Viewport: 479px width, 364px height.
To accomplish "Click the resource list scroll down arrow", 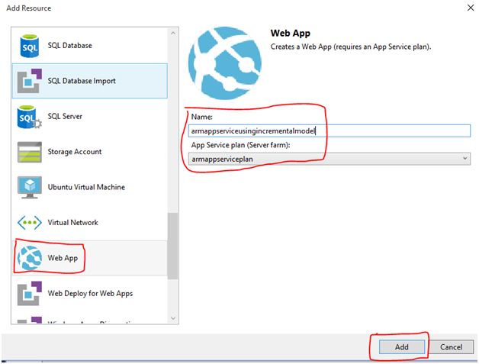I will [x=173, y=318].
